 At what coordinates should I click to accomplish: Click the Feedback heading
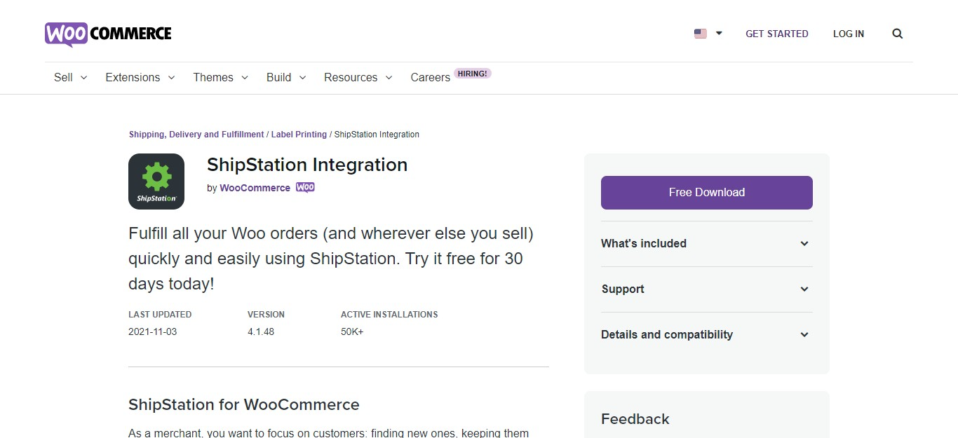(635, 419)
